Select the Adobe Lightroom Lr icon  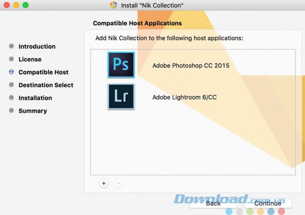(x=121, y=97)
